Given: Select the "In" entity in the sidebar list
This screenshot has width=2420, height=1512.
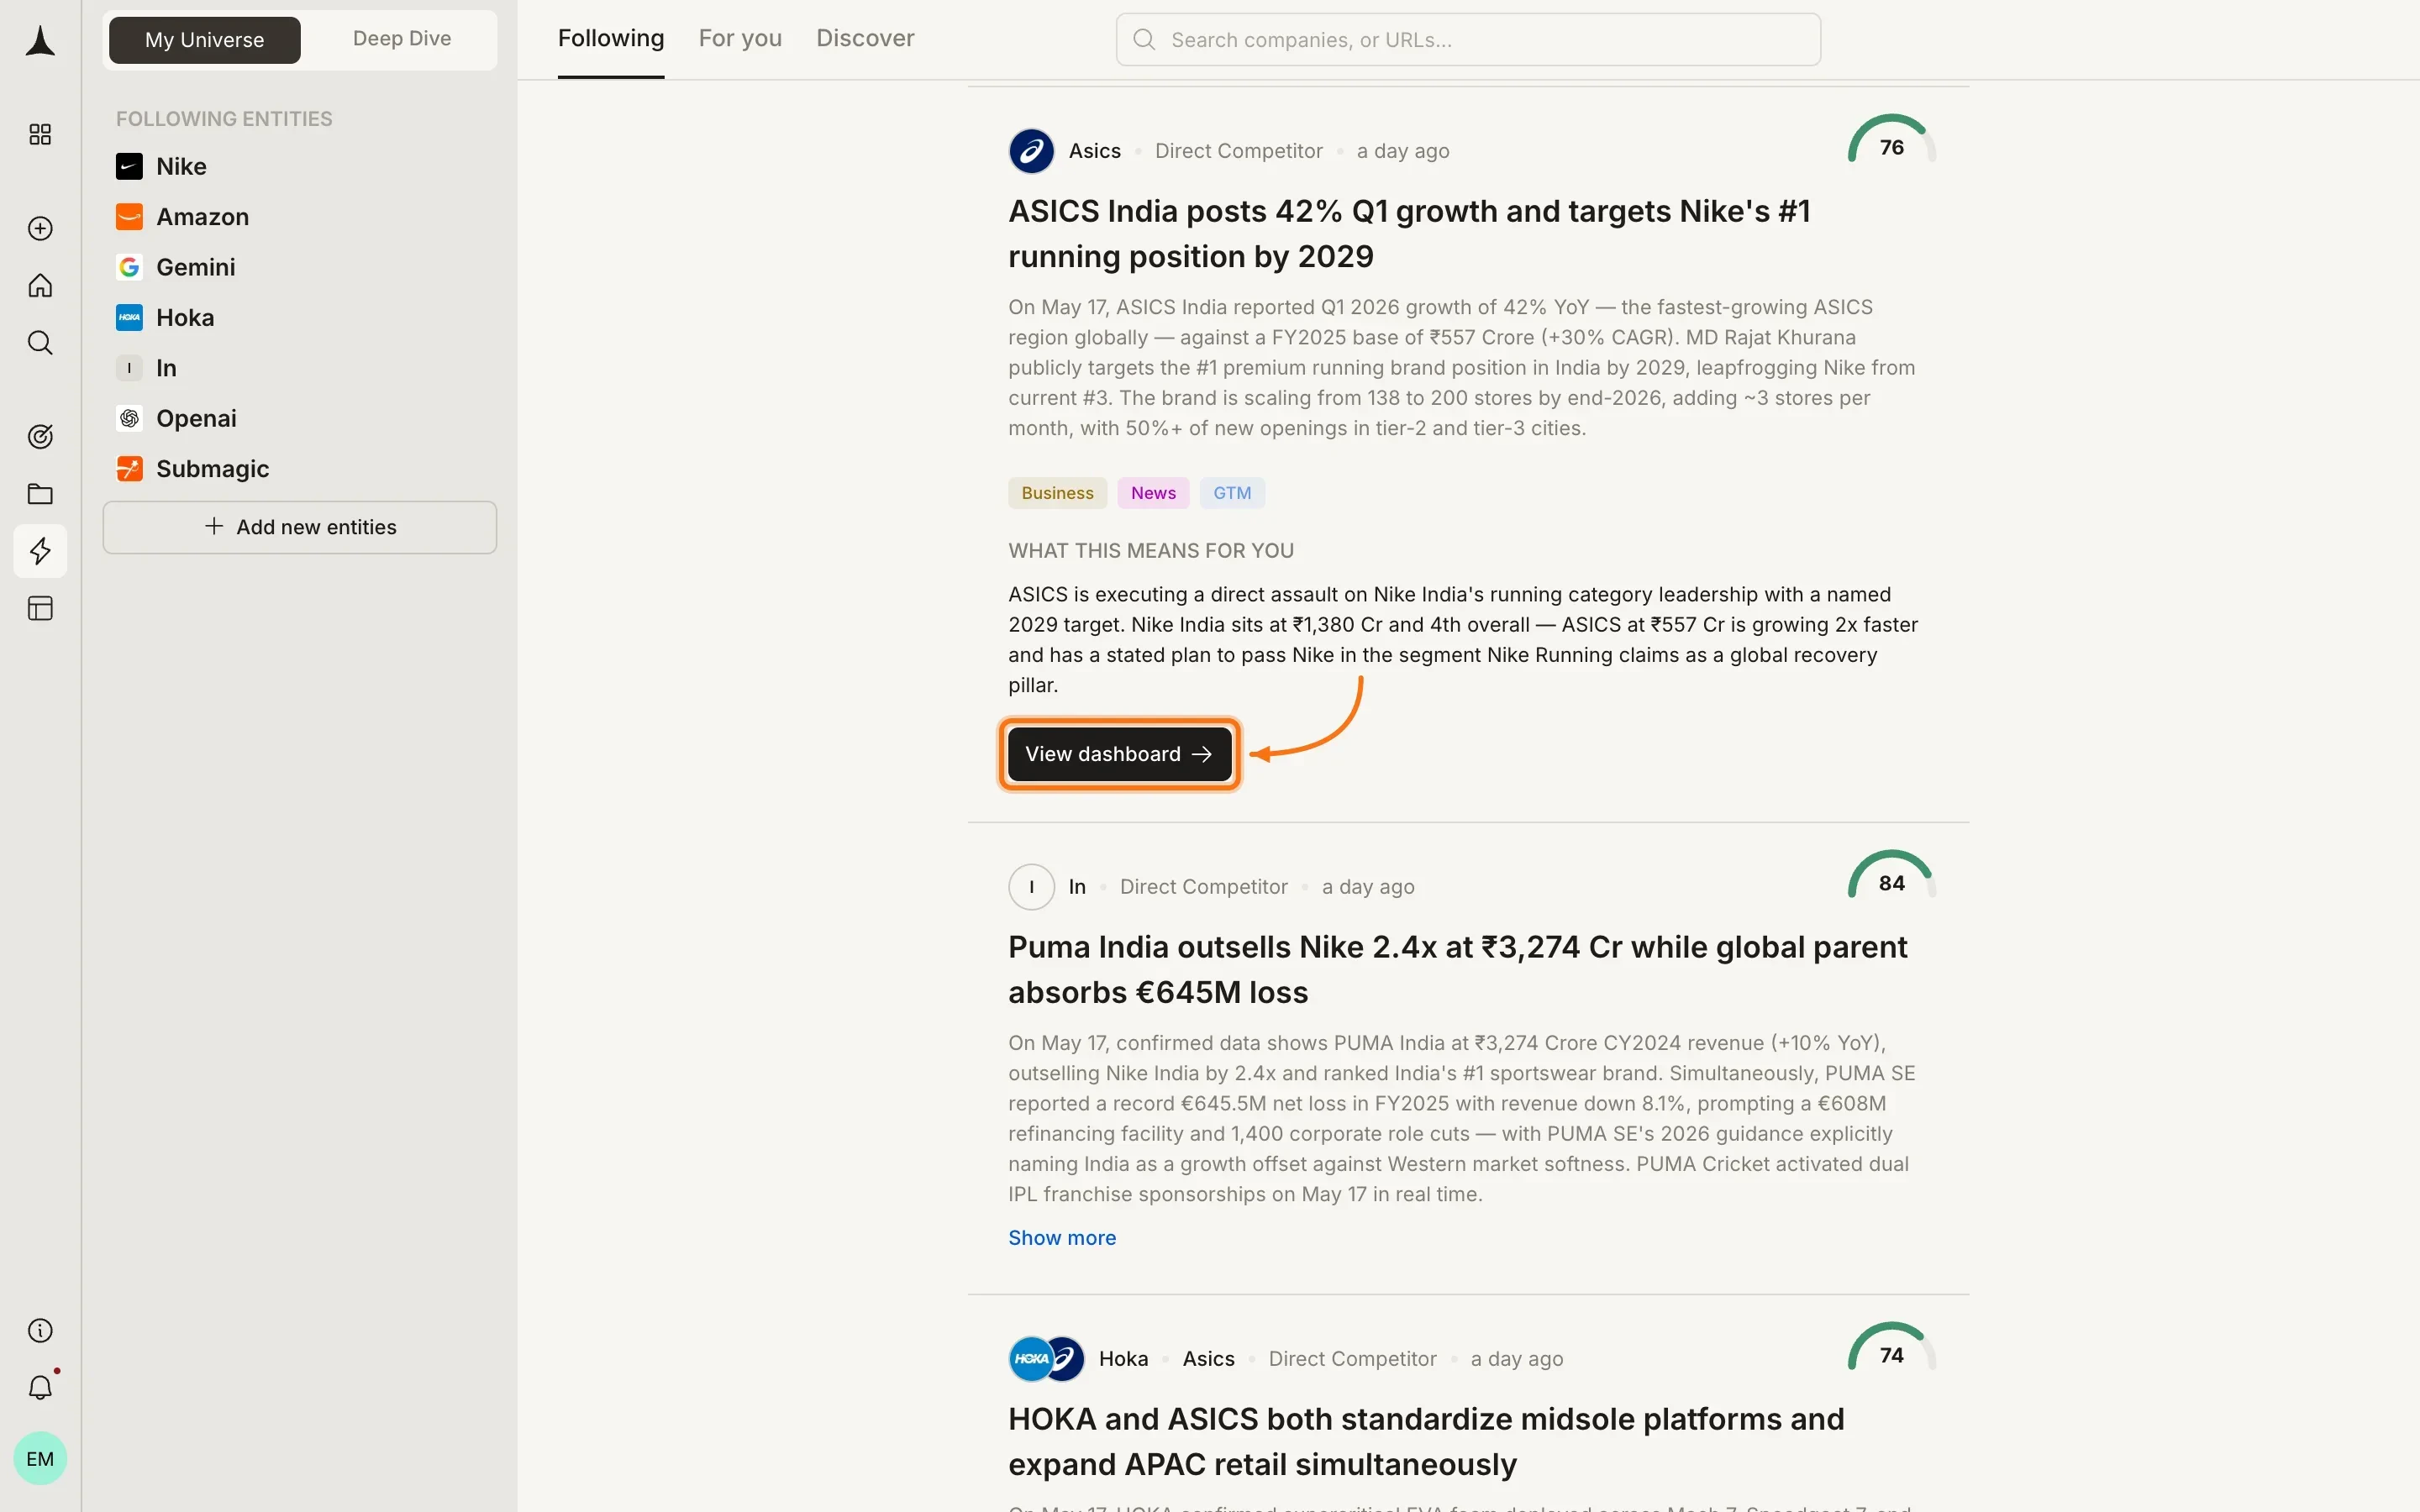Looking at the screenshot, I should pyautogui.click(x=166, y=368).
